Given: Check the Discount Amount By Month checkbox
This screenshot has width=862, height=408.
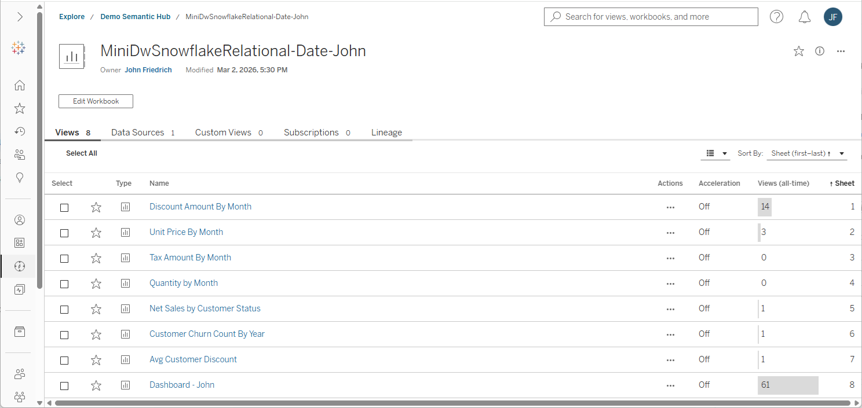Looking at the screenshot, I should (x=64, y=207).
